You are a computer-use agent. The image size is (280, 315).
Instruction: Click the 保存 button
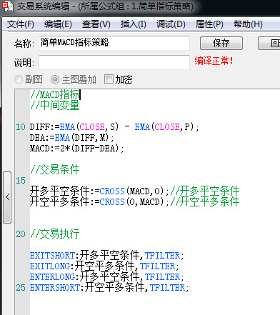click(221, 43)
